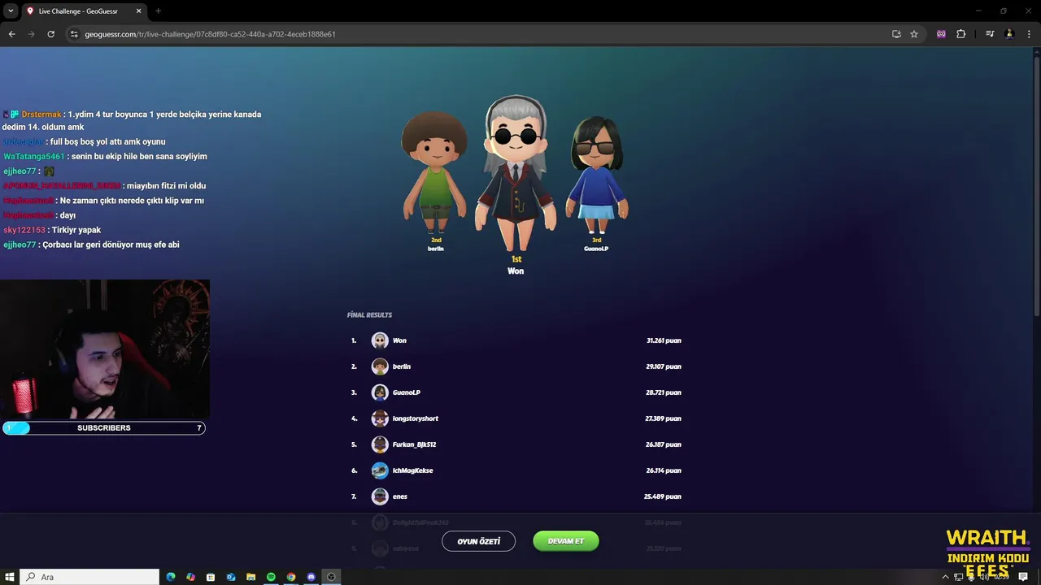Viewport: 1041px width, 585px height.
Task: Open Chrome's three-dot menu
Action: point(1029,34)
